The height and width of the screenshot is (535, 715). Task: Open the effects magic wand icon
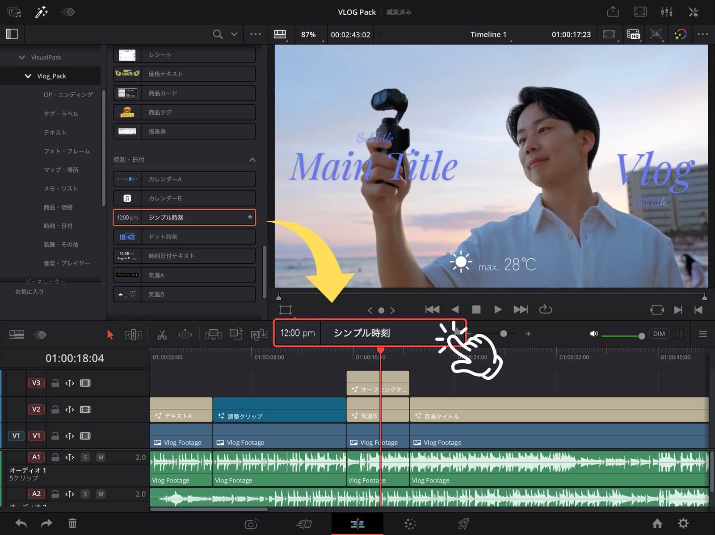42,12
